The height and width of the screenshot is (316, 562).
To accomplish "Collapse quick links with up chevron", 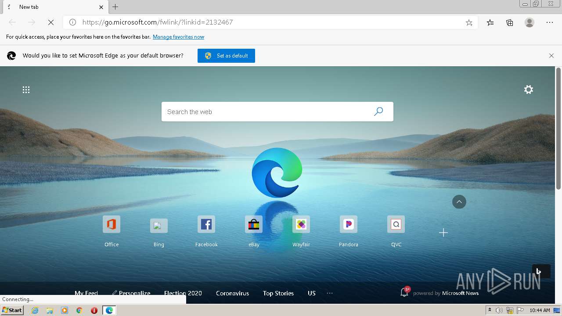I will 459,202.
